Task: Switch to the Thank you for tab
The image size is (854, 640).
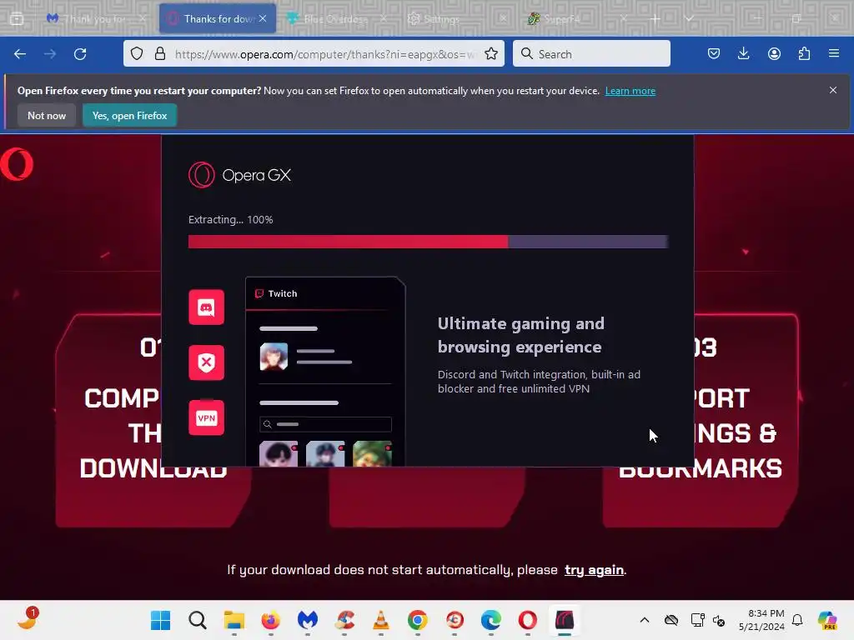Action: [x=95, y=18]
